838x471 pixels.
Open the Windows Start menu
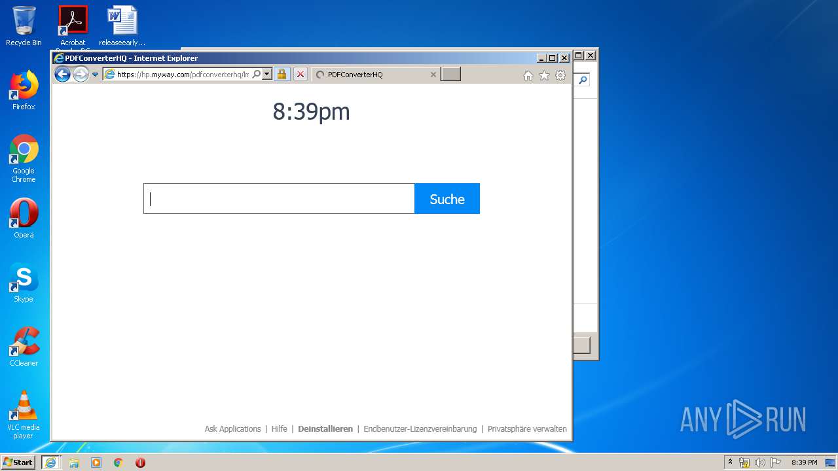point(18,462)
